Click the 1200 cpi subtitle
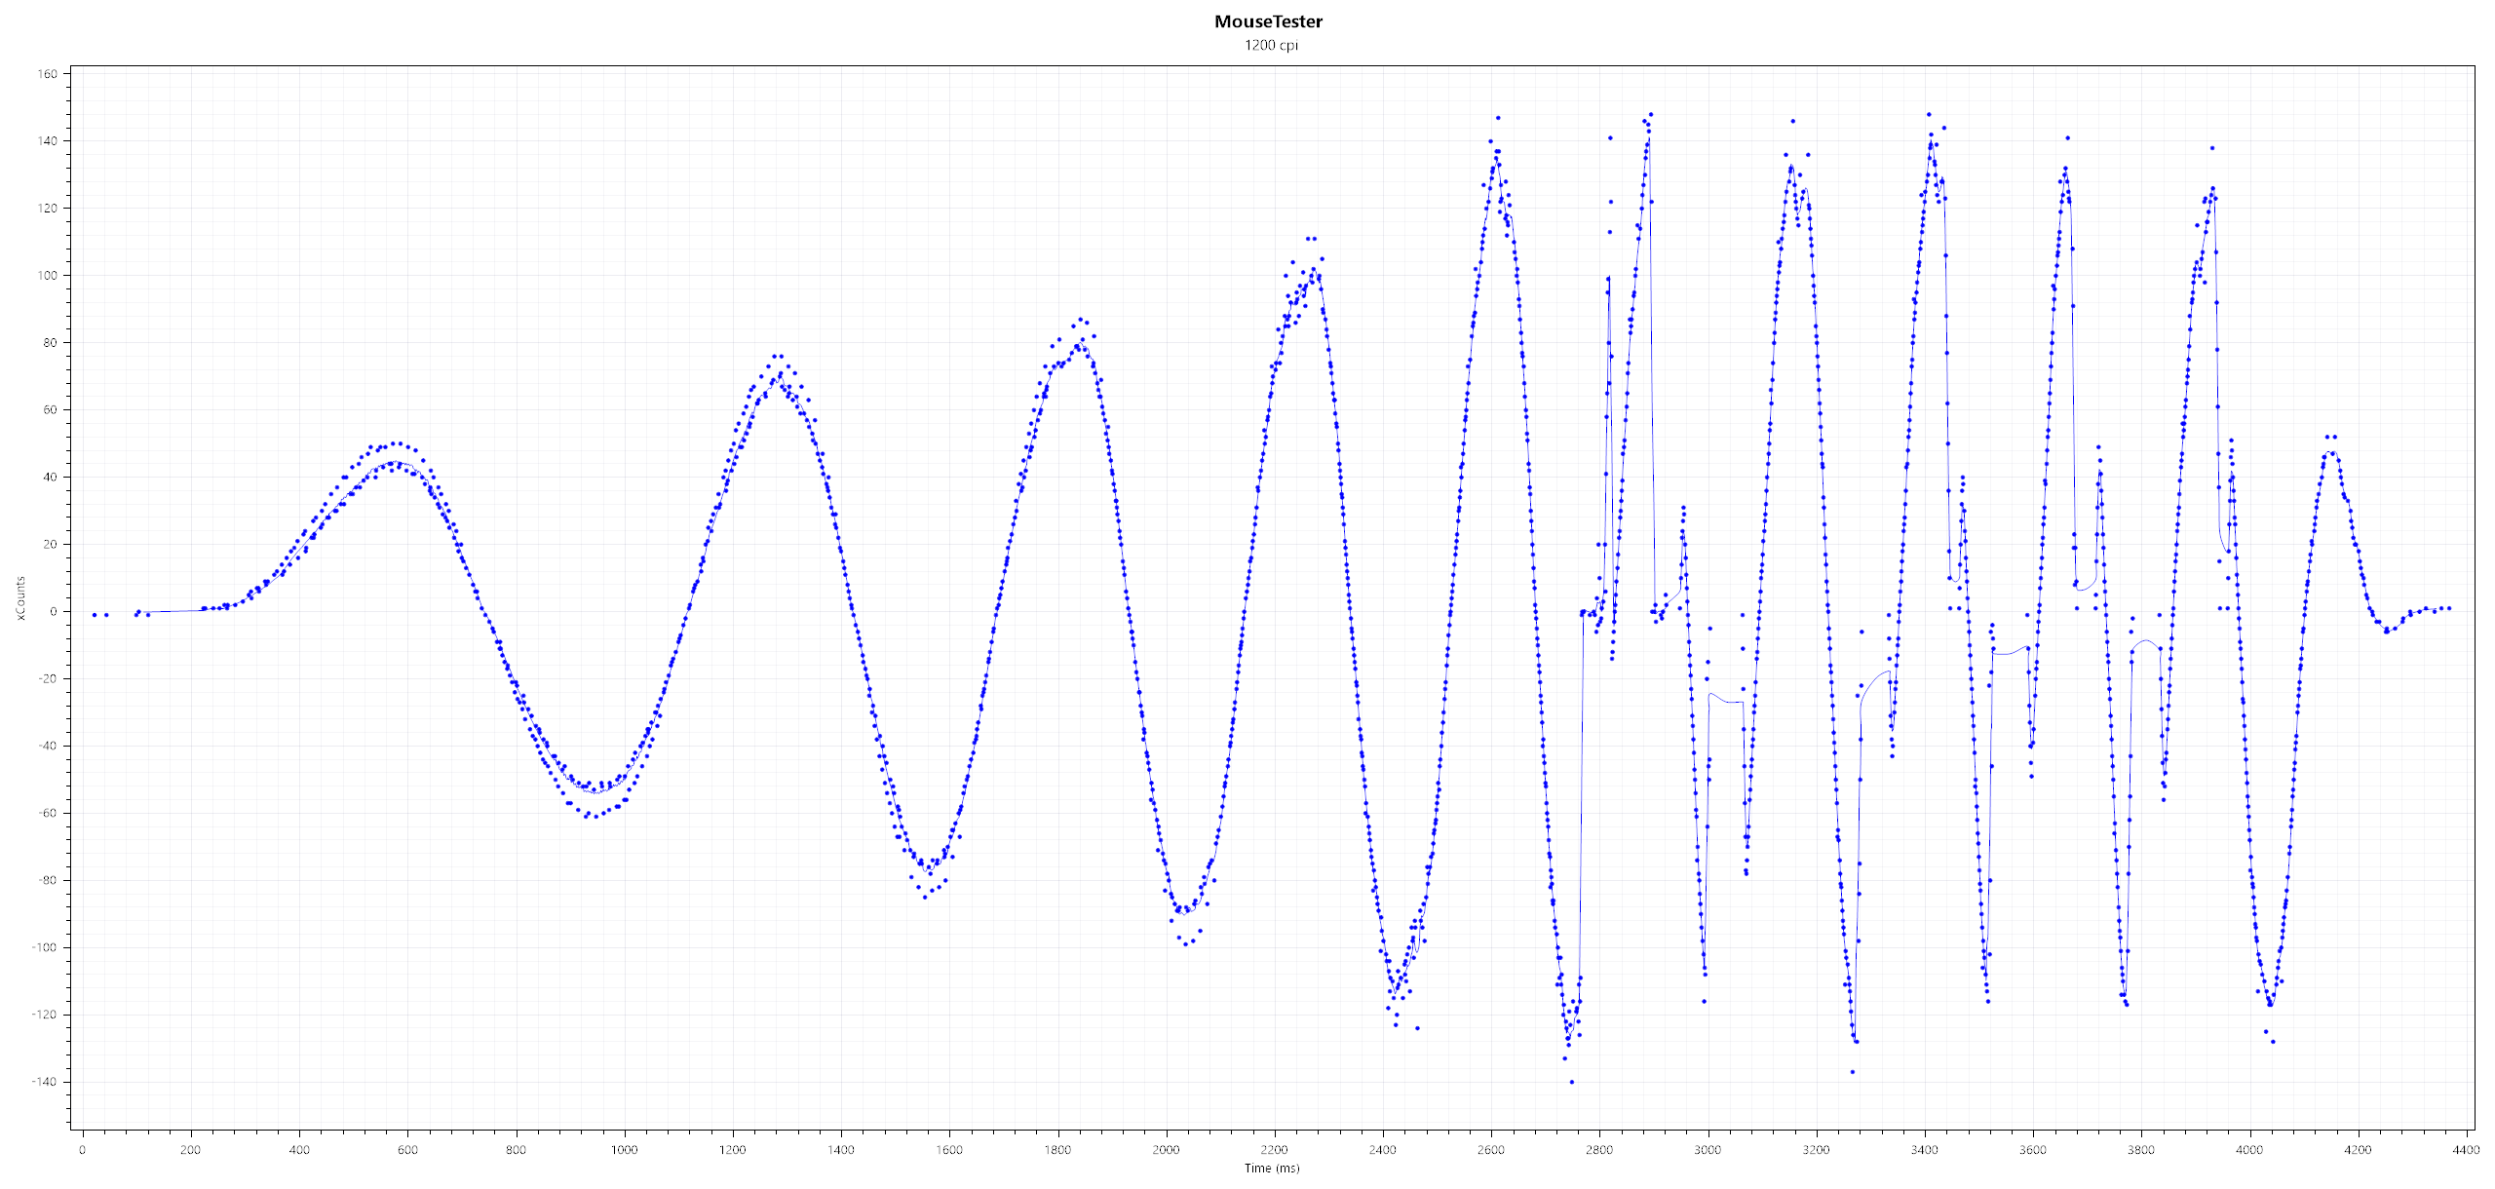 pyautogui.click(x=1271, y=45)
